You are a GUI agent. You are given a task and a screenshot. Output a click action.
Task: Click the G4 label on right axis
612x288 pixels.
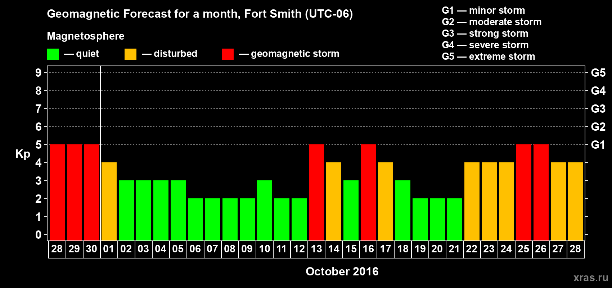598,91
